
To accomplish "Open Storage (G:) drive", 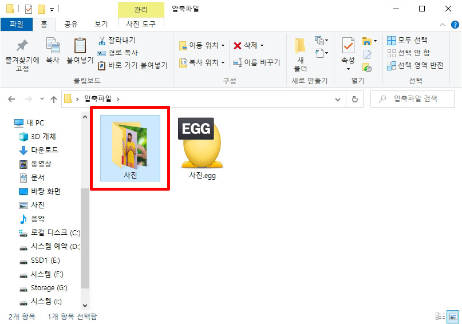I will pyautogui.click(x=44, y=288).
